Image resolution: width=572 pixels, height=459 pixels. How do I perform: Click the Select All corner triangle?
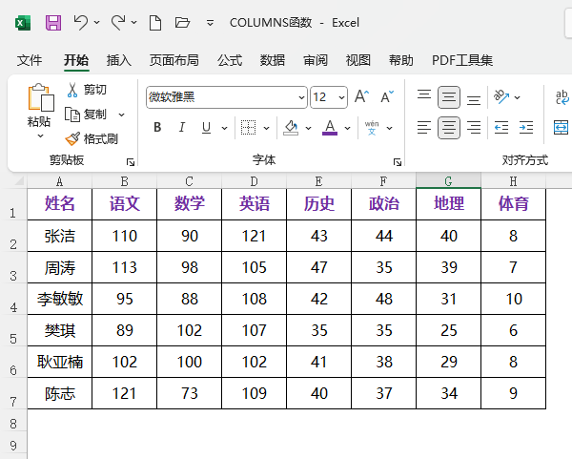pyautogui.click(x=18, y=180)
